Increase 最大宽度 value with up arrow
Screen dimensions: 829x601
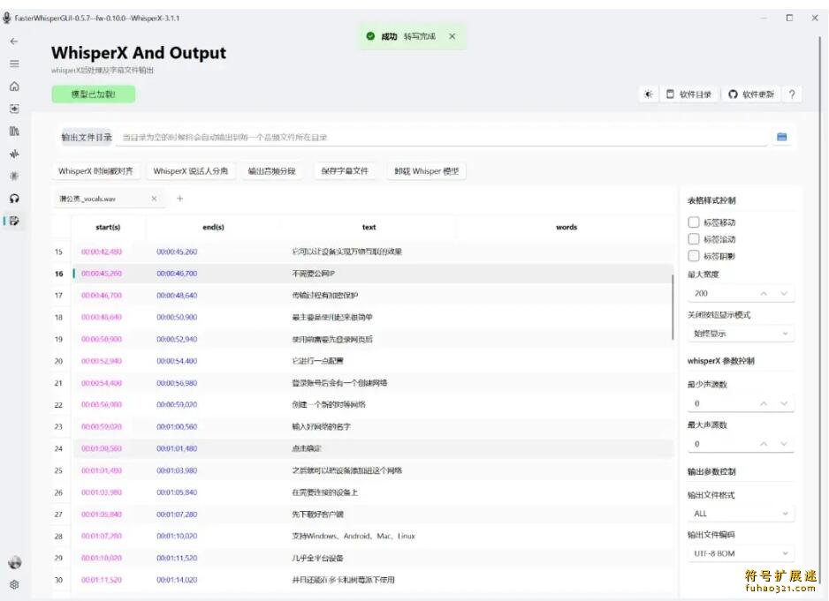764,294
